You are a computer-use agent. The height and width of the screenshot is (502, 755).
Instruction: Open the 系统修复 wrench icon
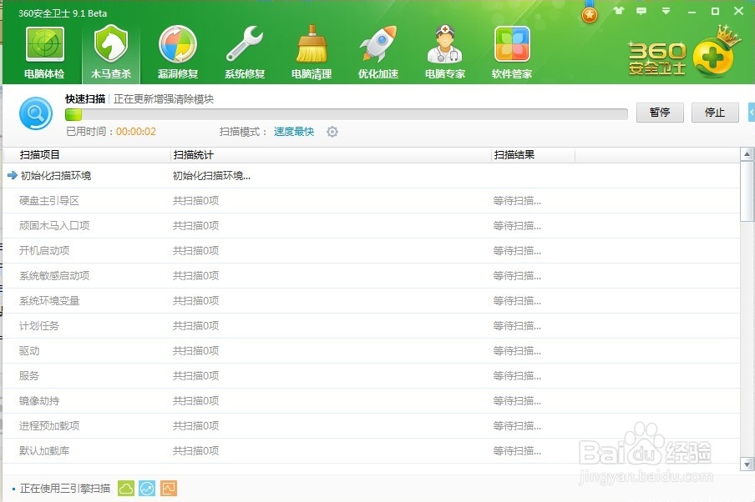[x=245, y=43]
